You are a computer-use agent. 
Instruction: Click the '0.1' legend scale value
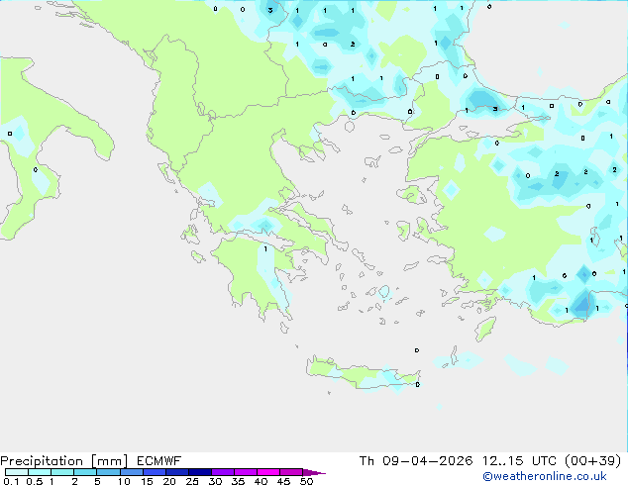[x=11, y=481]
